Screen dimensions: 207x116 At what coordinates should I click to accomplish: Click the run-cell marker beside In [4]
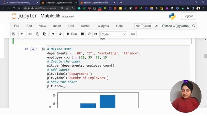tap(43, 49)
